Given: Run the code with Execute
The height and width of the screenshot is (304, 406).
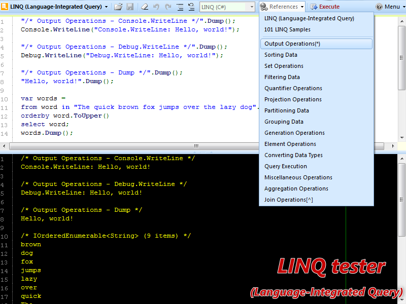Looking at the screenshot, I should click(x=325, y=7).
